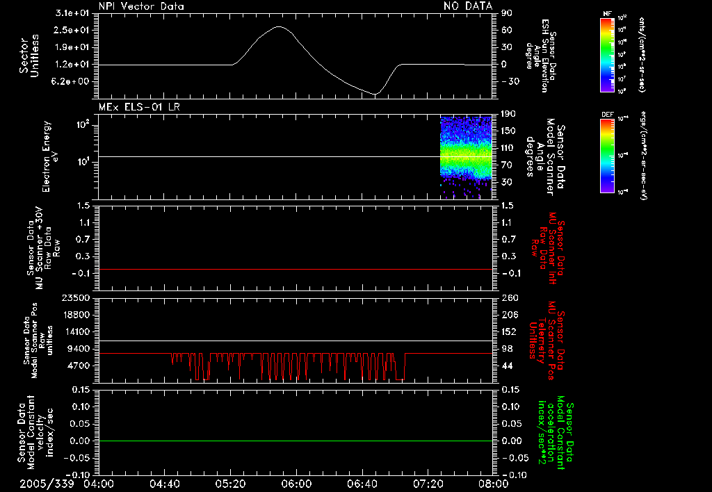712x492 pixels.
Task: Click the DEF color bar
Action: [x=607, y=156]
